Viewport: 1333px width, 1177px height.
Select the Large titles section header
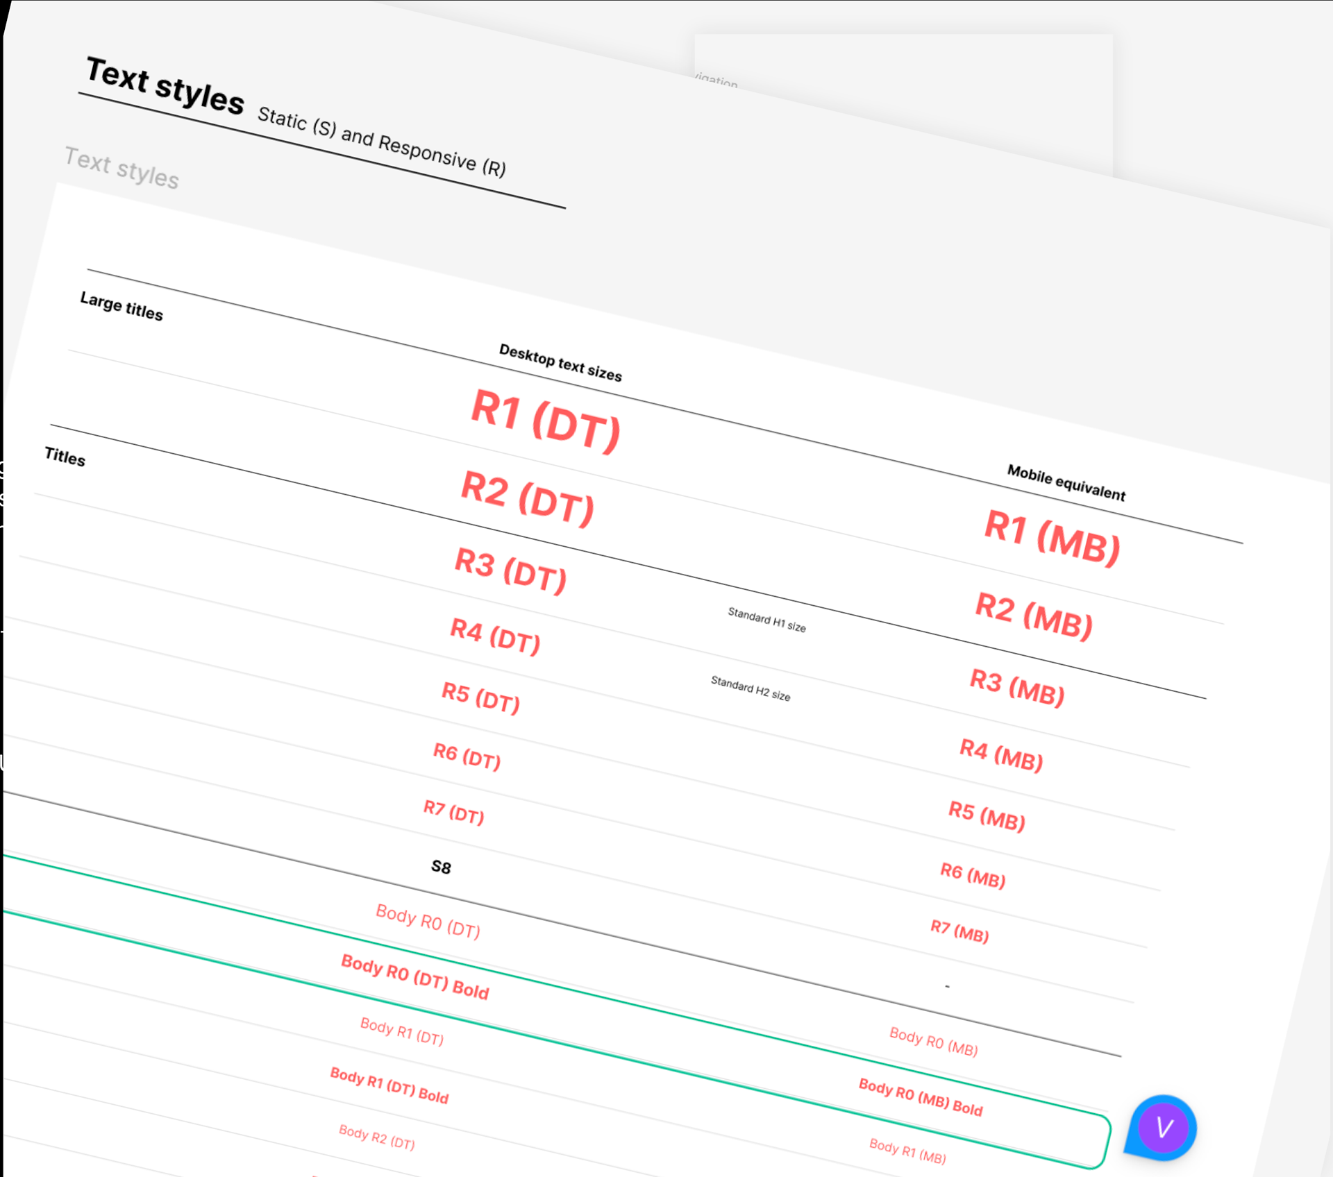121,313
